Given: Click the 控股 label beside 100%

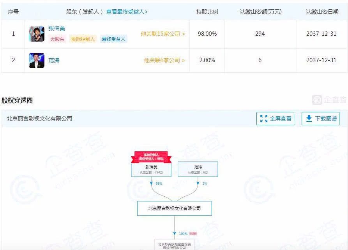Looking at the screenshot, I should 193,233.
